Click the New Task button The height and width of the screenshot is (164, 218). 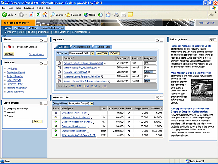[x=102, y=53]
